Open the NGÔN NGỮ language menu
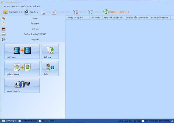This screenshot has height=123, width=174. coord(26,6)
